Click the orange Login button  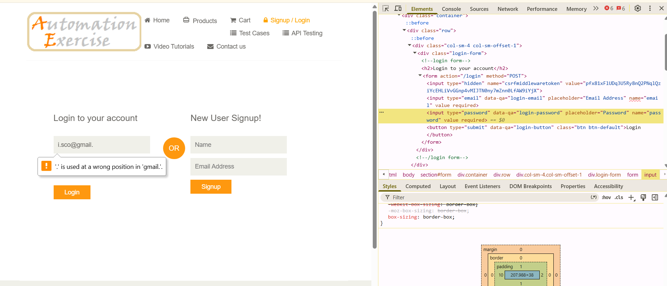[x=72, y=192]
